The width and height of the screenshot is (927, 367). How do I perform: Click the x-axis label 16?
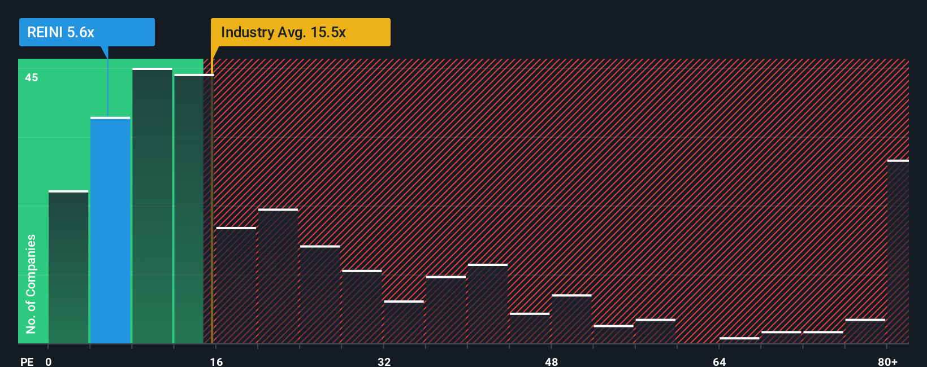(216, 361)
